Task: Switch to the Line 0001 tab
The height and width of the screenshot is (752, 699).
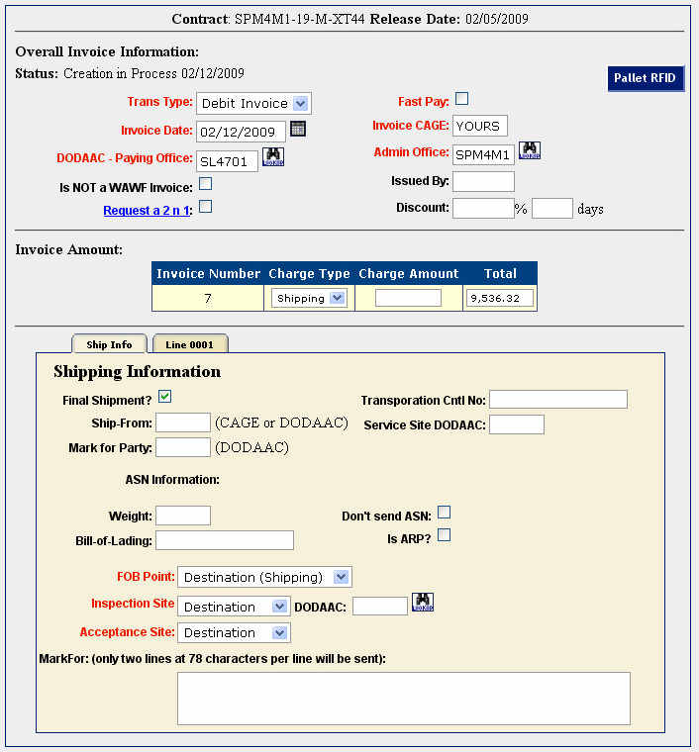Action: 189,344
